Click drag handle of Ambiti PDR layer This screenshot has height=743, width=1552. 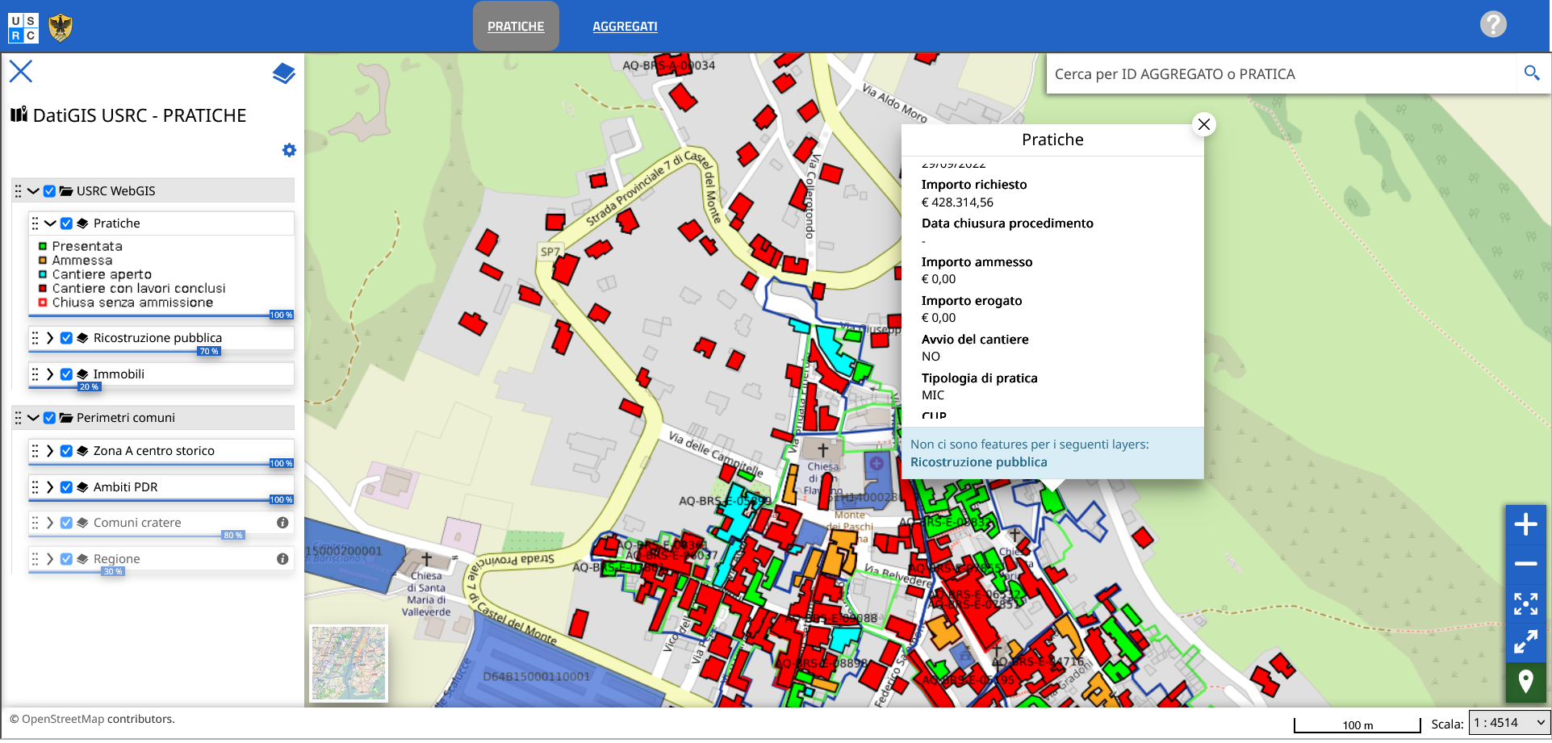tap(35, 487)
